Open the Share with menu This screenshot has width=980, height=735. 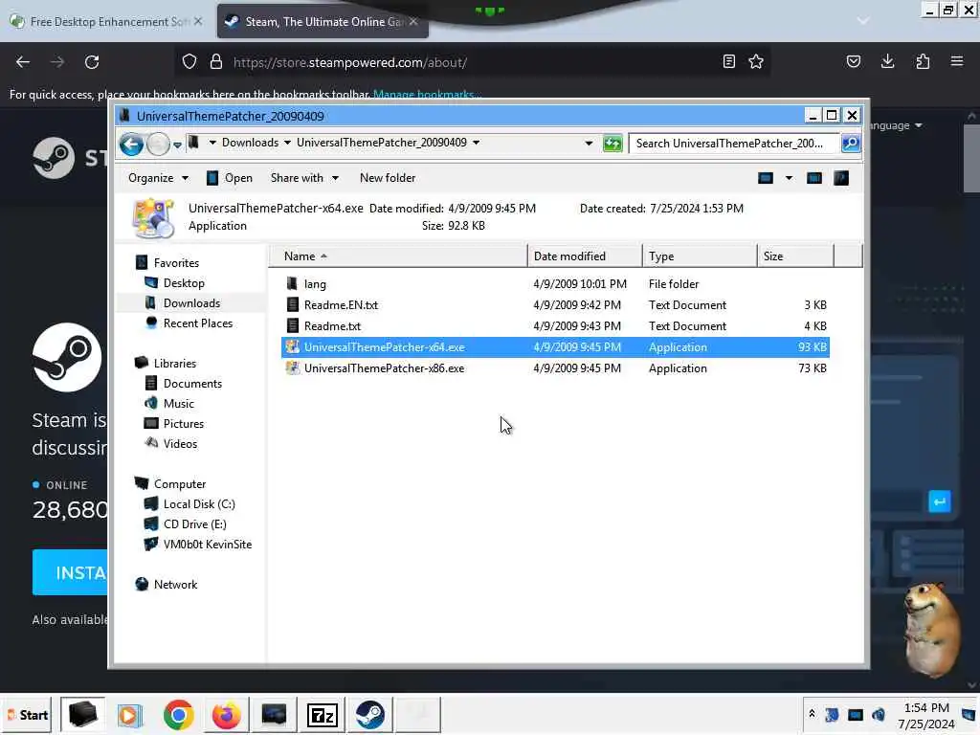305,178
